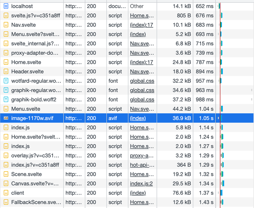The height and width of the screenshot is (208, 254).
Task: Click waterfall bar of Header.svelte row
Action: point(222,71)
